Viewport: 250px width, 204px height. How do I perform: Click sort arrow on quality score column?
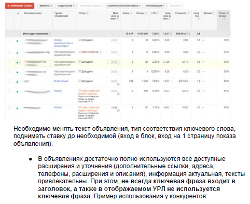click(x=228, y=13)
